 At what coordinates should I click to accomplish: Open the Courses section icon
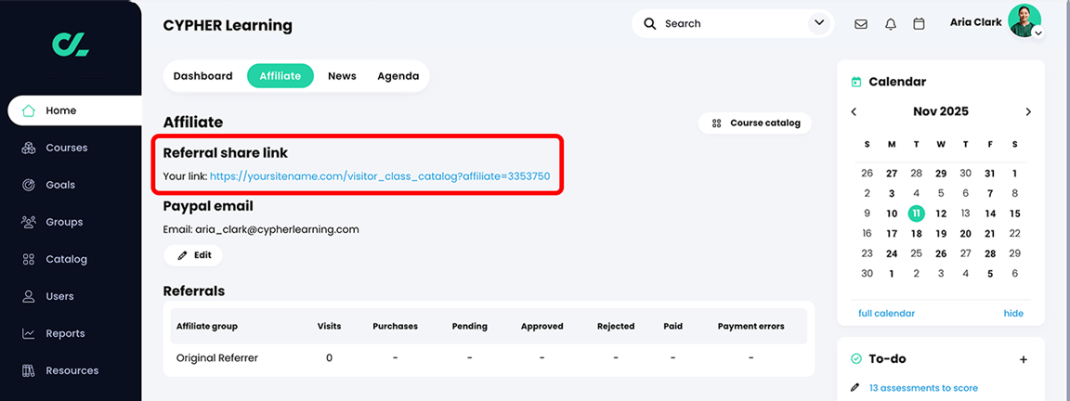[29, 148]
